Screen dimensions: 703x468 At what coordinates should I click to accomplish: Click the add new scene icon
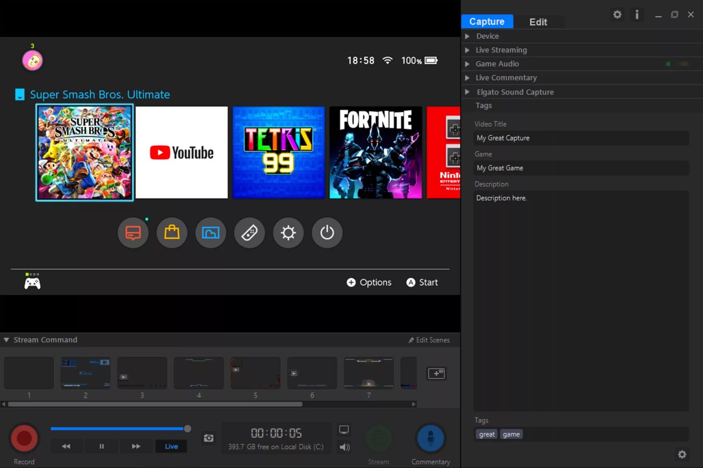tap(436, 373)
